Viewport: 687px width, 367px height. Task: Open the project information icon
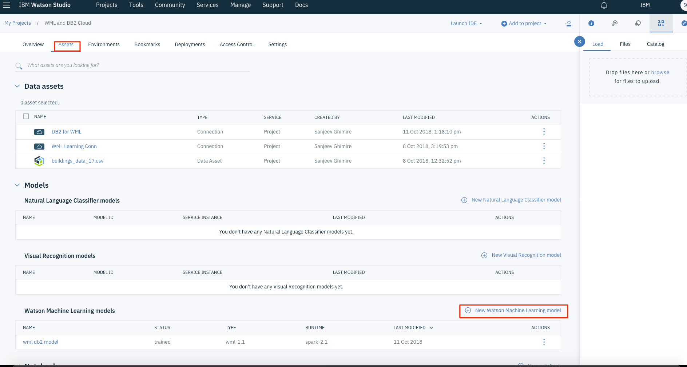(x=591, y=23)
